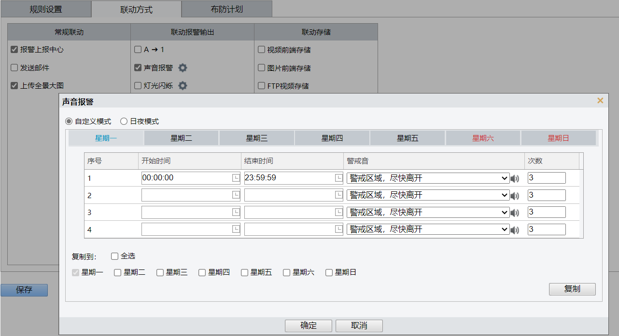Click empty end time field in row 3
The height and width of the screenshot is (336, 619).
[294, 212]
